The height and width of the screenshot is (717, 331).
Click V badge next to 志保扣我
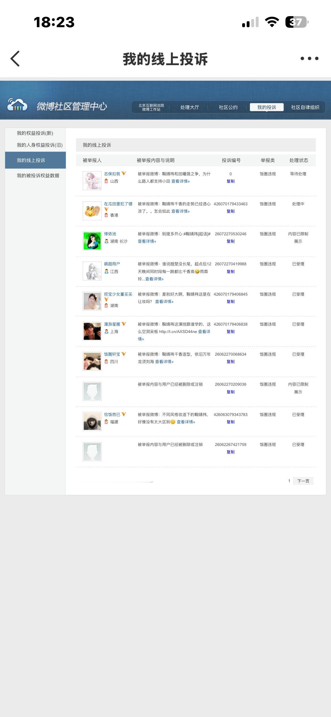[x=124, y=173]
